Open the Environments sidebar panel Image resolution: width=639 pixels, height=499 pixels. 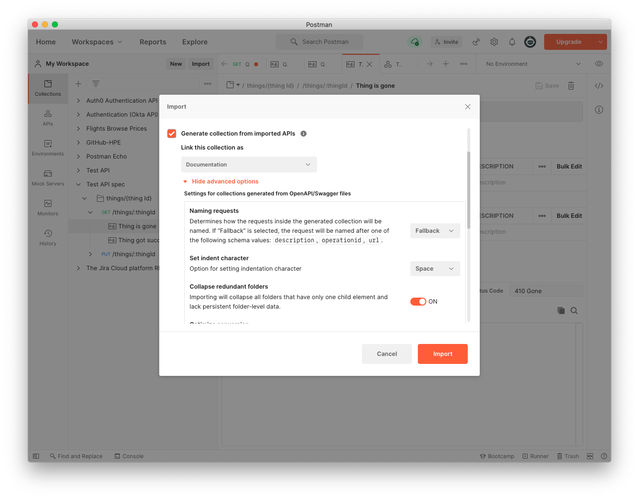pyautogui.click(x=48, y=149)
